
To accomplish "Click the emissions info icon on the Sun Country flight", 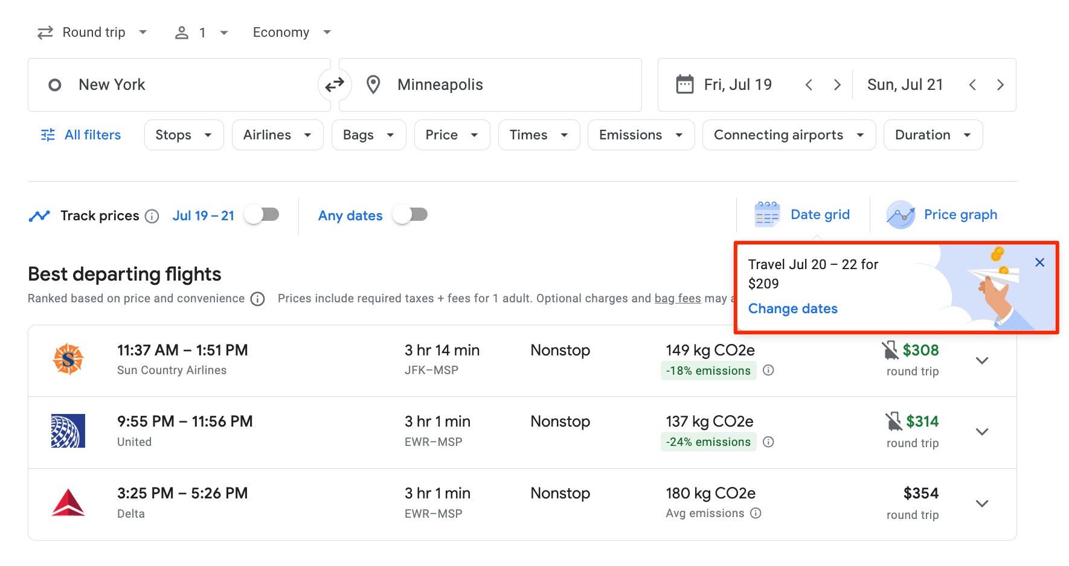I will pyautogui.click(x=768, y=370).
